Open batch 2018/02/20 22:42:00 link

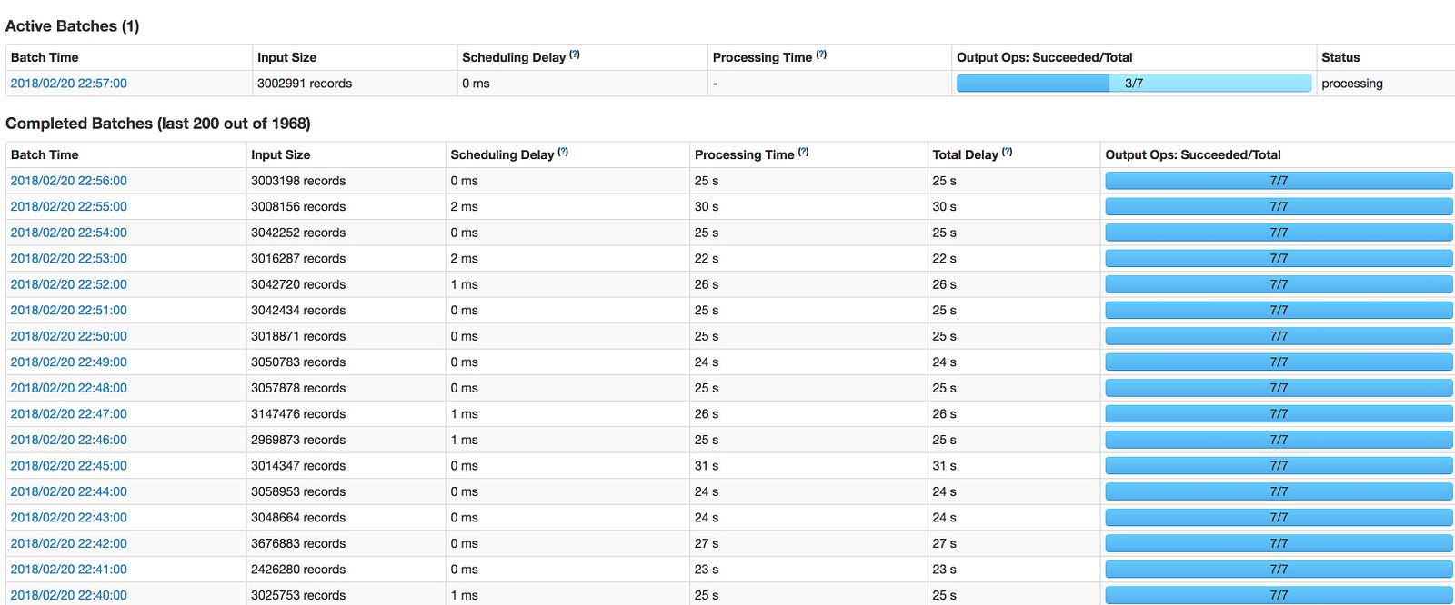[x=69, y=543]
